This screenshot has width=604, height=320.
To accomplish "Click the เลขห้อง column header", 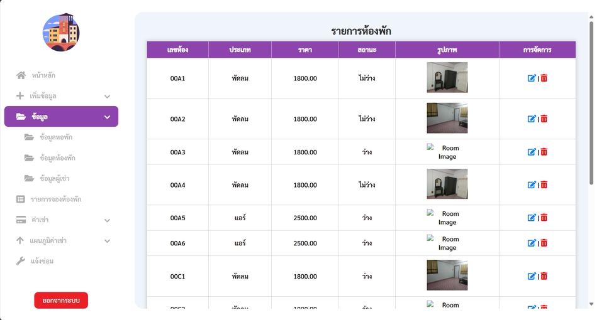I will tap(177, 50).
